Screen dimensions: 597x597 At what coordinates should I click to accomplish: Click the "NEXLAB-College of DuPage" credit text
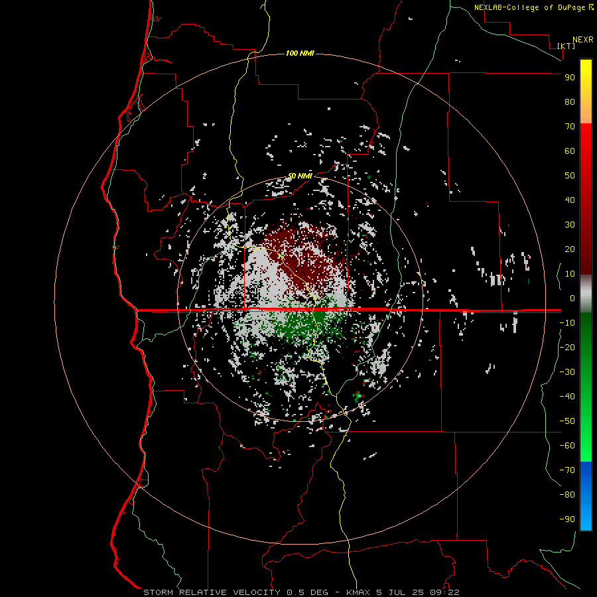click(529, 7)
